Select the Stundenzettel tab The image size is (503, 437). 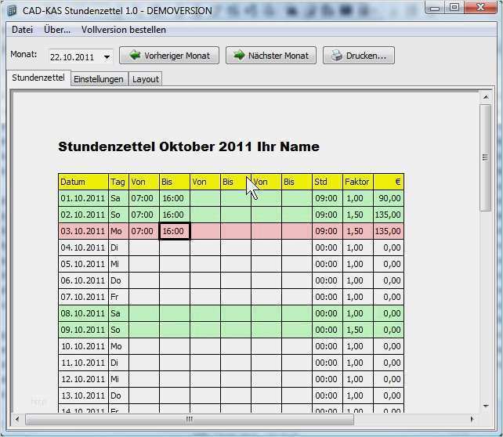point(38,78)
